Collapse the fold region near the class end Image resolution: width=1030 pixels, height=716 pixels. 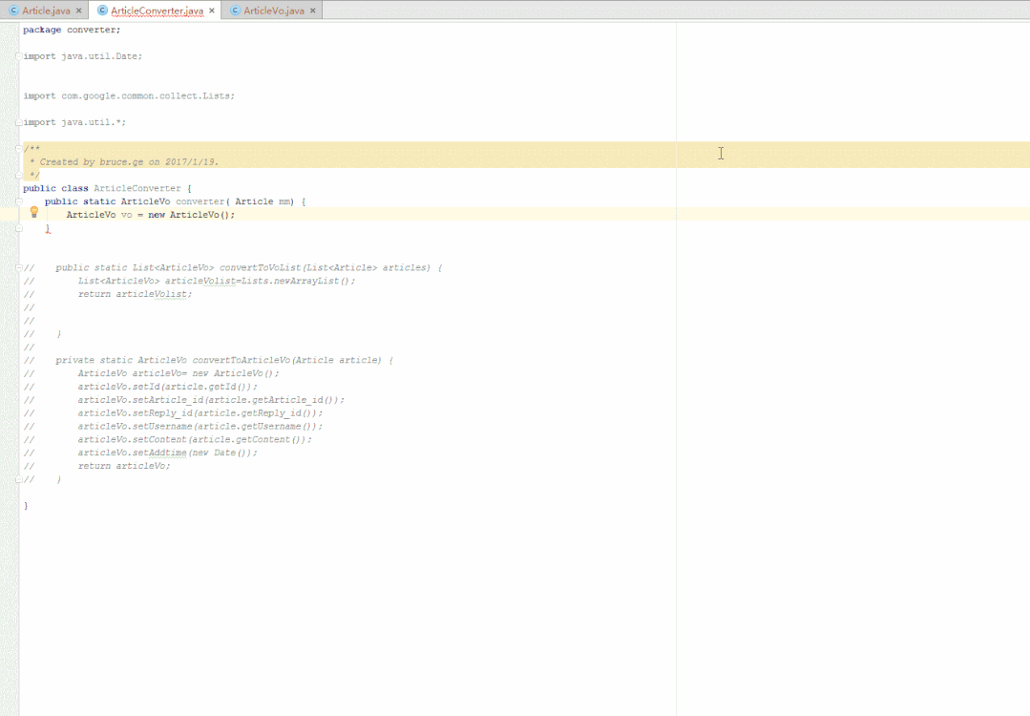click(18, 478)
